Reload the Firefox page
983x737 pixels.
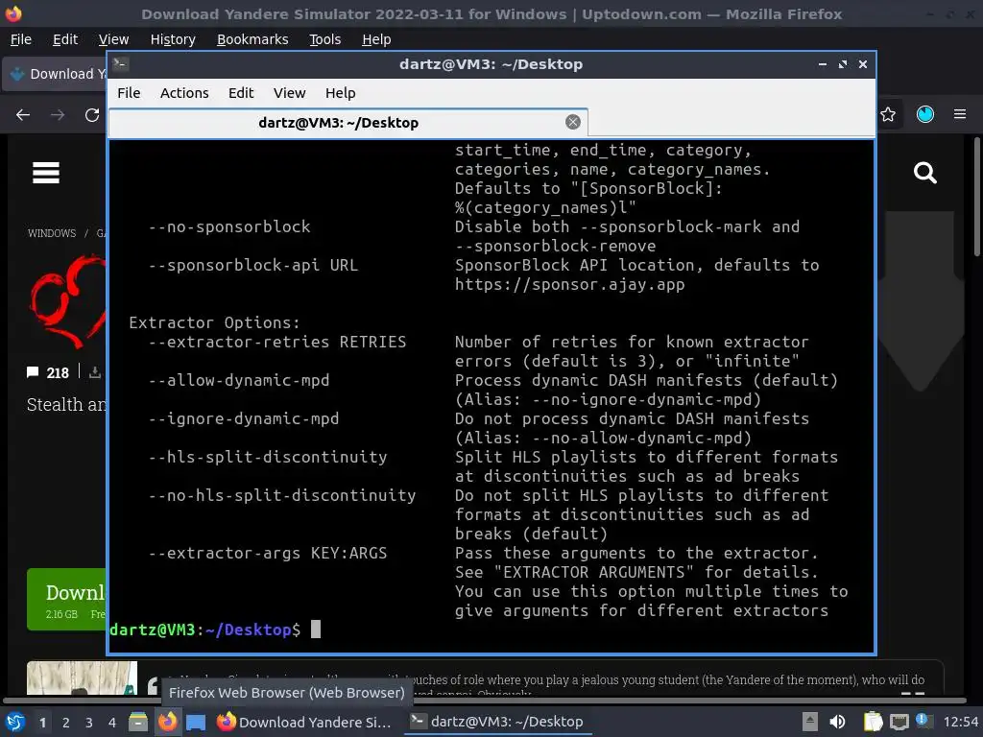(x=92, y=115)
